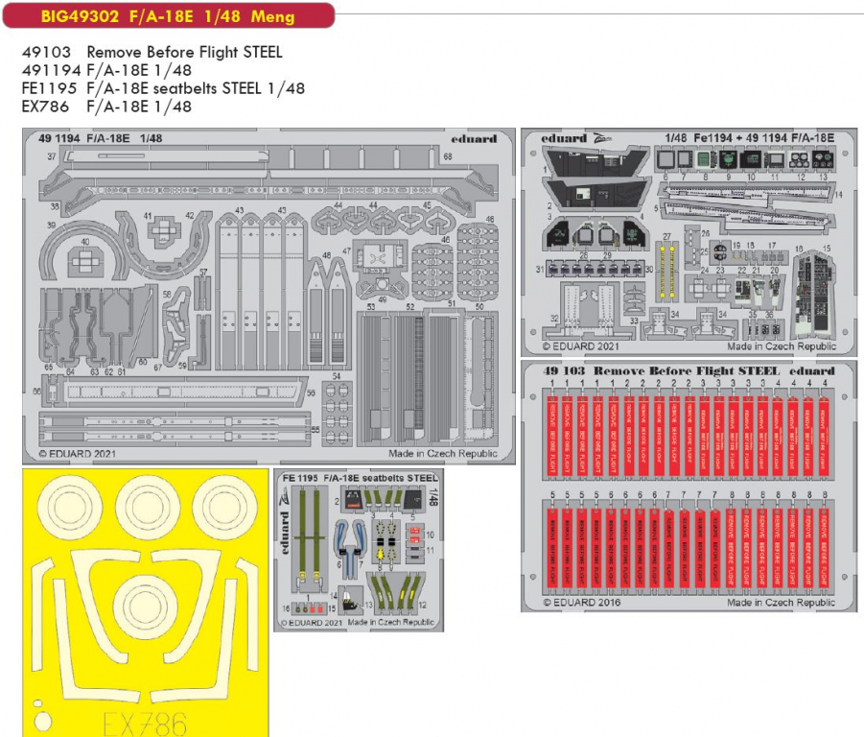The image size is (864, 737).
Task: Click the eduard logo on the 49 1194 fret
Action: 474,139
